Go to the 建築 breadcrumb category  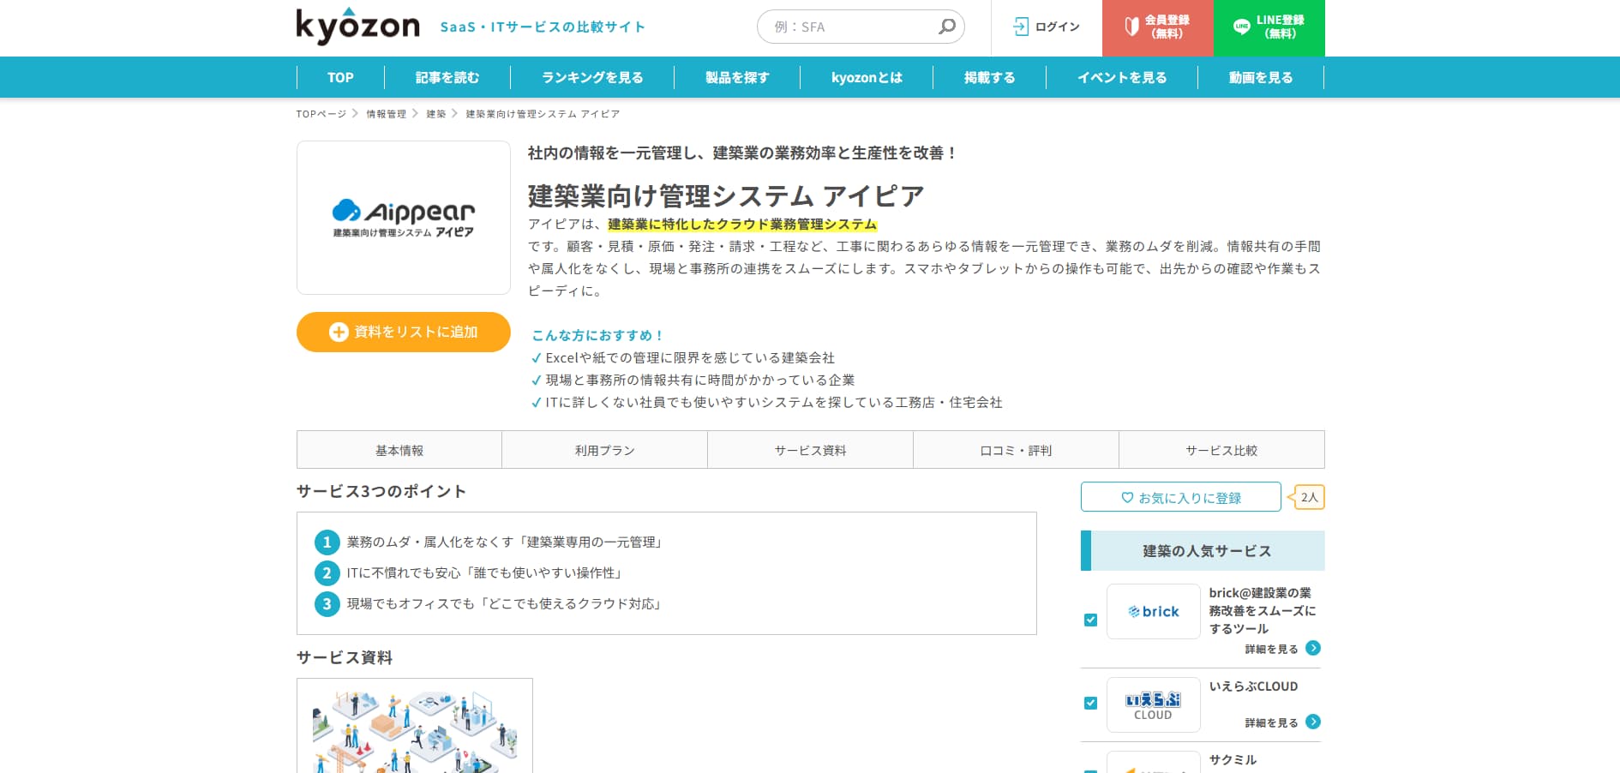[436, 114]
